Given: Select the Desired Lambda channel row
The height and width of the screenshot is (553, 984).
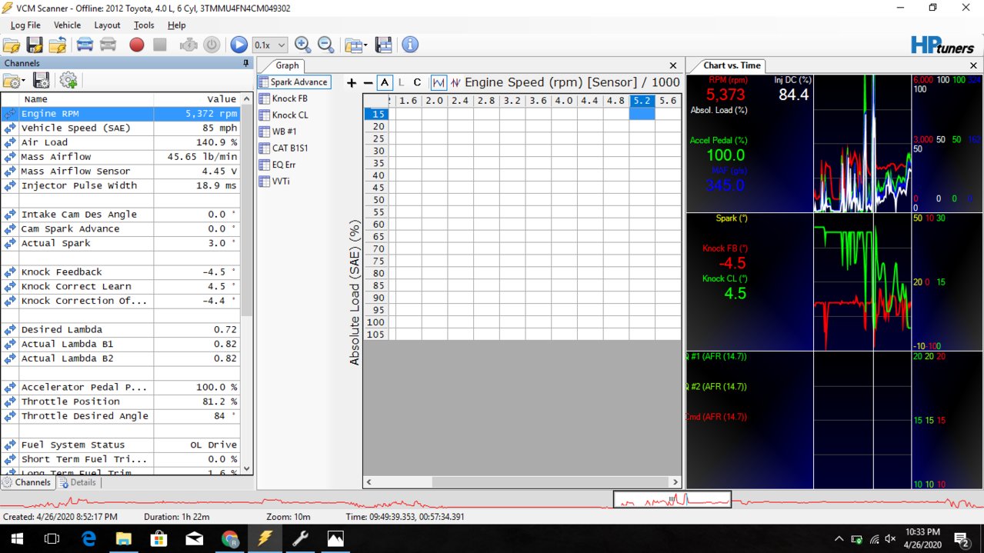Looking at the screenshot, I should 121,329.
